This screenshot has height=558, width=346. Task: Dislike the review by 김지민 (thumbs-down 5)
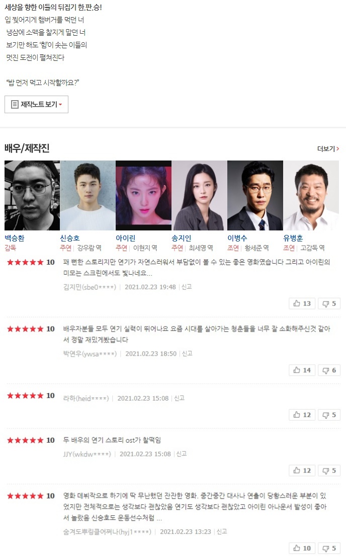329,303
